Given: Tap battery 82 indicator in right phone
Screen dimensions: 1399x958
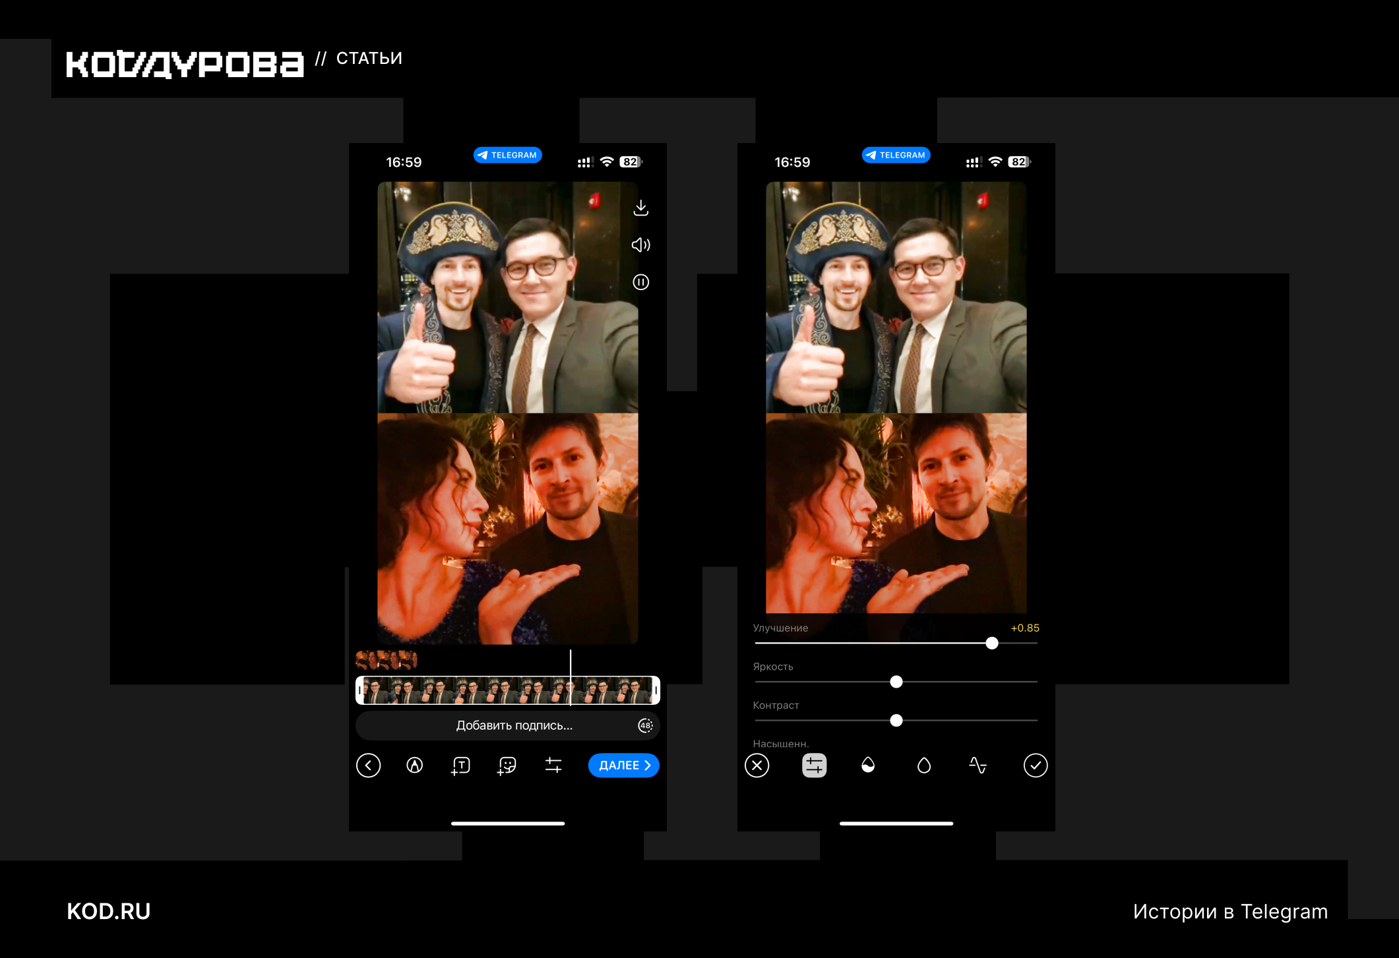Looking at the screenshot, I should click(1019, 162).
